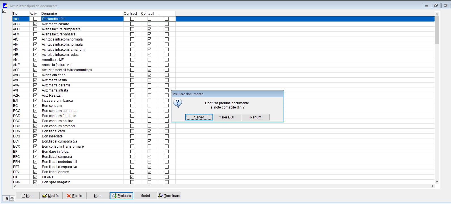
Task: Choose Server in the Preluare documente dialog
Action: pos(199,117)
